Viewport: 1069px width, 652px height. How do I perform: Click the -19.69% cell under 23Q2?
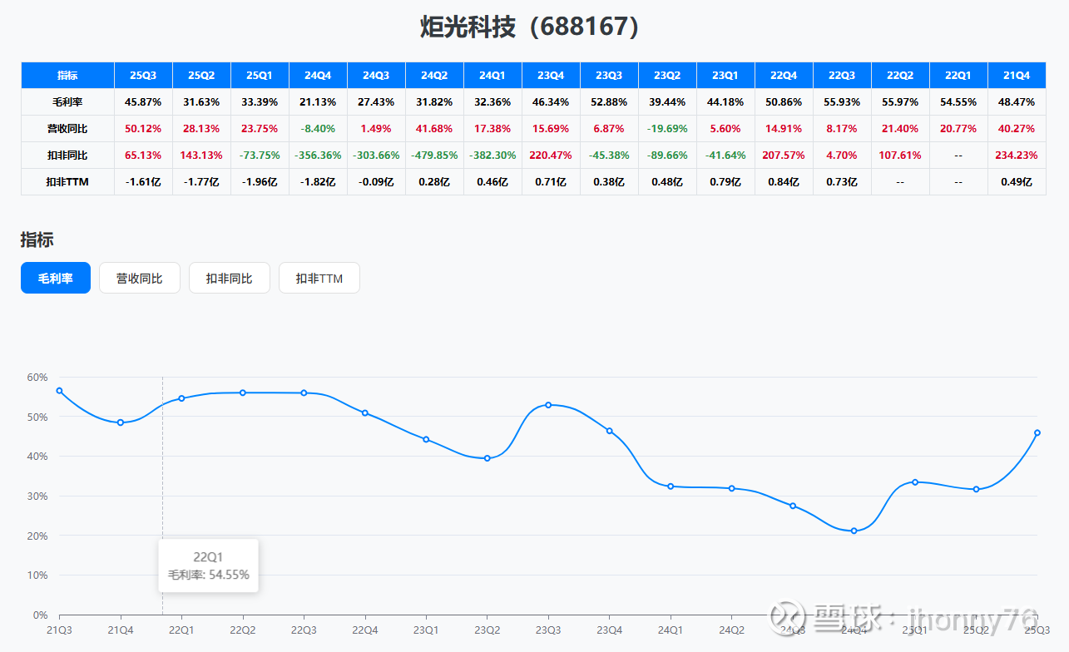point(667,129)
